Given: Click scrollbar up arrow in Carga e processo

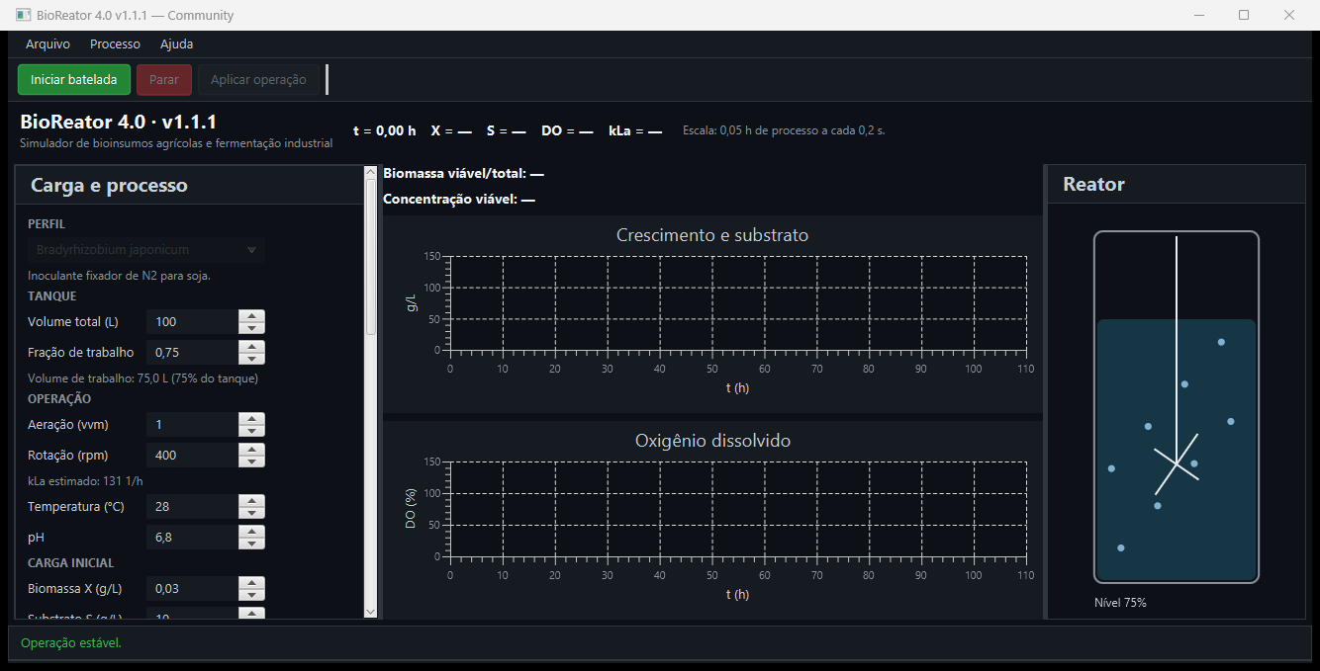Looking at the screenshot, I should click(371, 173).
